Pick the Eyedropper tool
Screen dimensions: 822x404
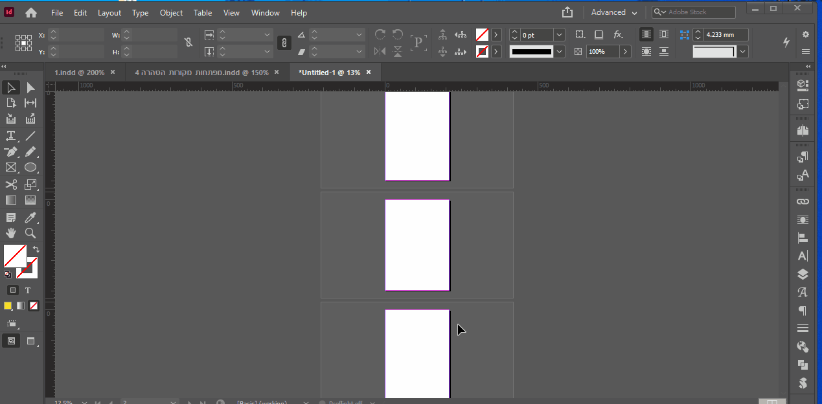click(30, 218)
